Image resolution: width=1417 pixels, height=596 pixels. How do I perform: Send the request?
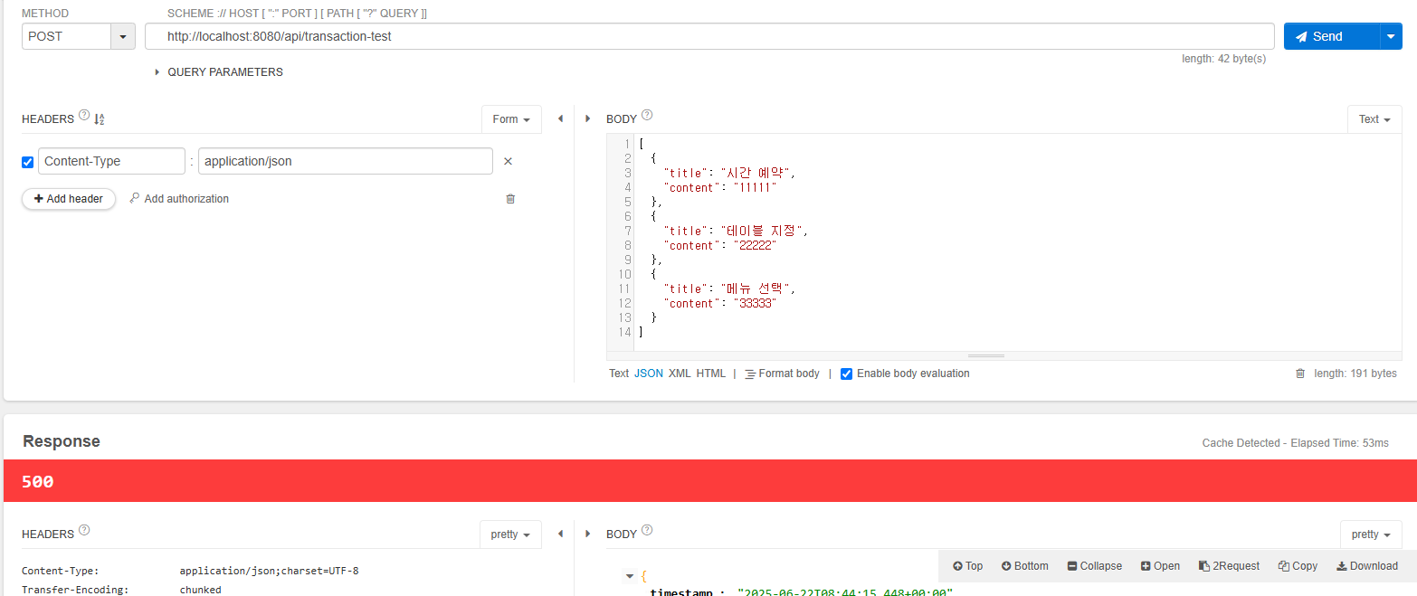[1330, 37]
